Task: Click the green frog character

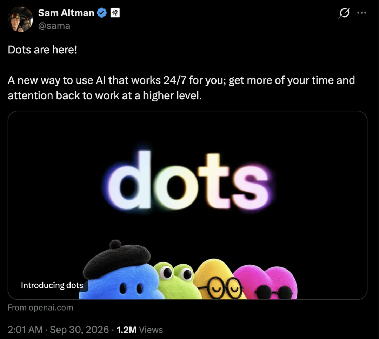Action: click(178, 281)
